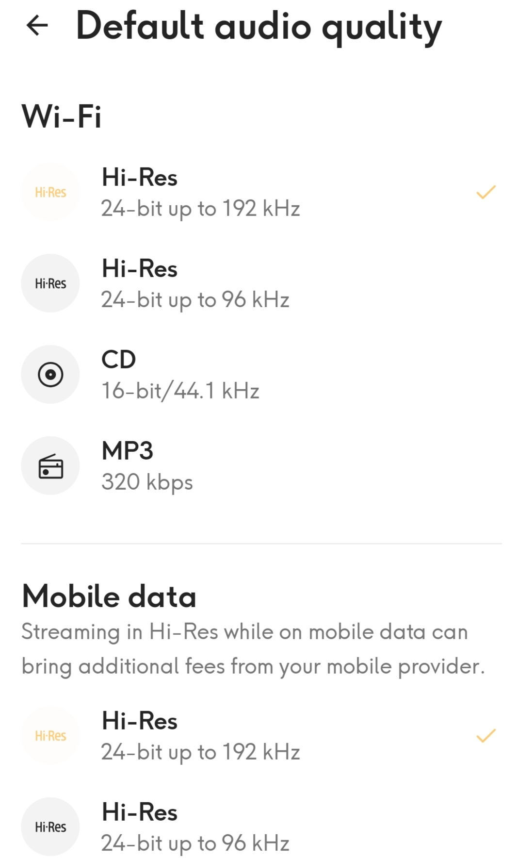Tap the 320 kbps subtitle text

[x=147, y=482]
